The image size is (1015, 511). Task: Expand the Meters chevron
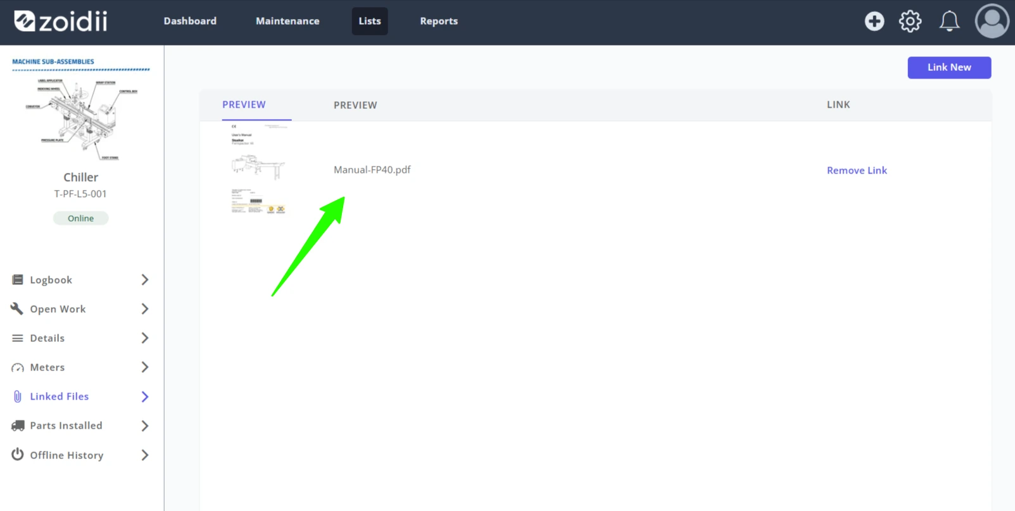tap(145, 367)
